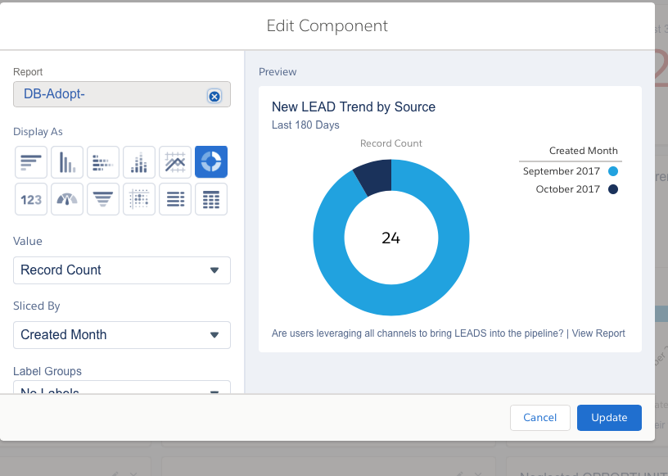Image resolution: width=668 pixels, height=476 pixels.
Task: Select the donut chart display type
Action: click(x=211, y=162)
